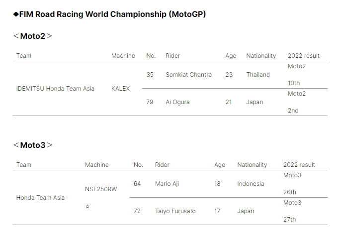Click the Moto2 section heading
The width and height of the screenshot is (340, 248).
coord(32,36)
